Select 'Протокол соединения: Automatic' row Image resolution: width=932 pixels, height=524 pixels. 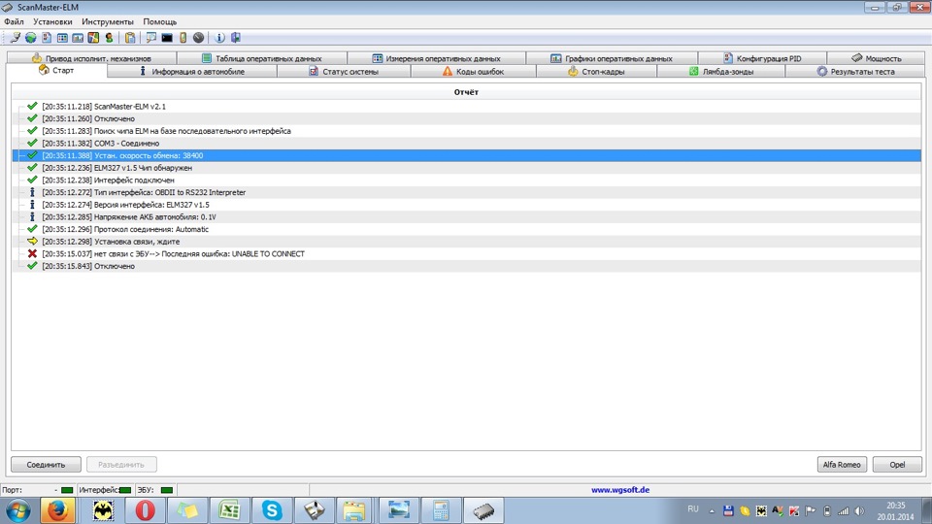(467, 229)
